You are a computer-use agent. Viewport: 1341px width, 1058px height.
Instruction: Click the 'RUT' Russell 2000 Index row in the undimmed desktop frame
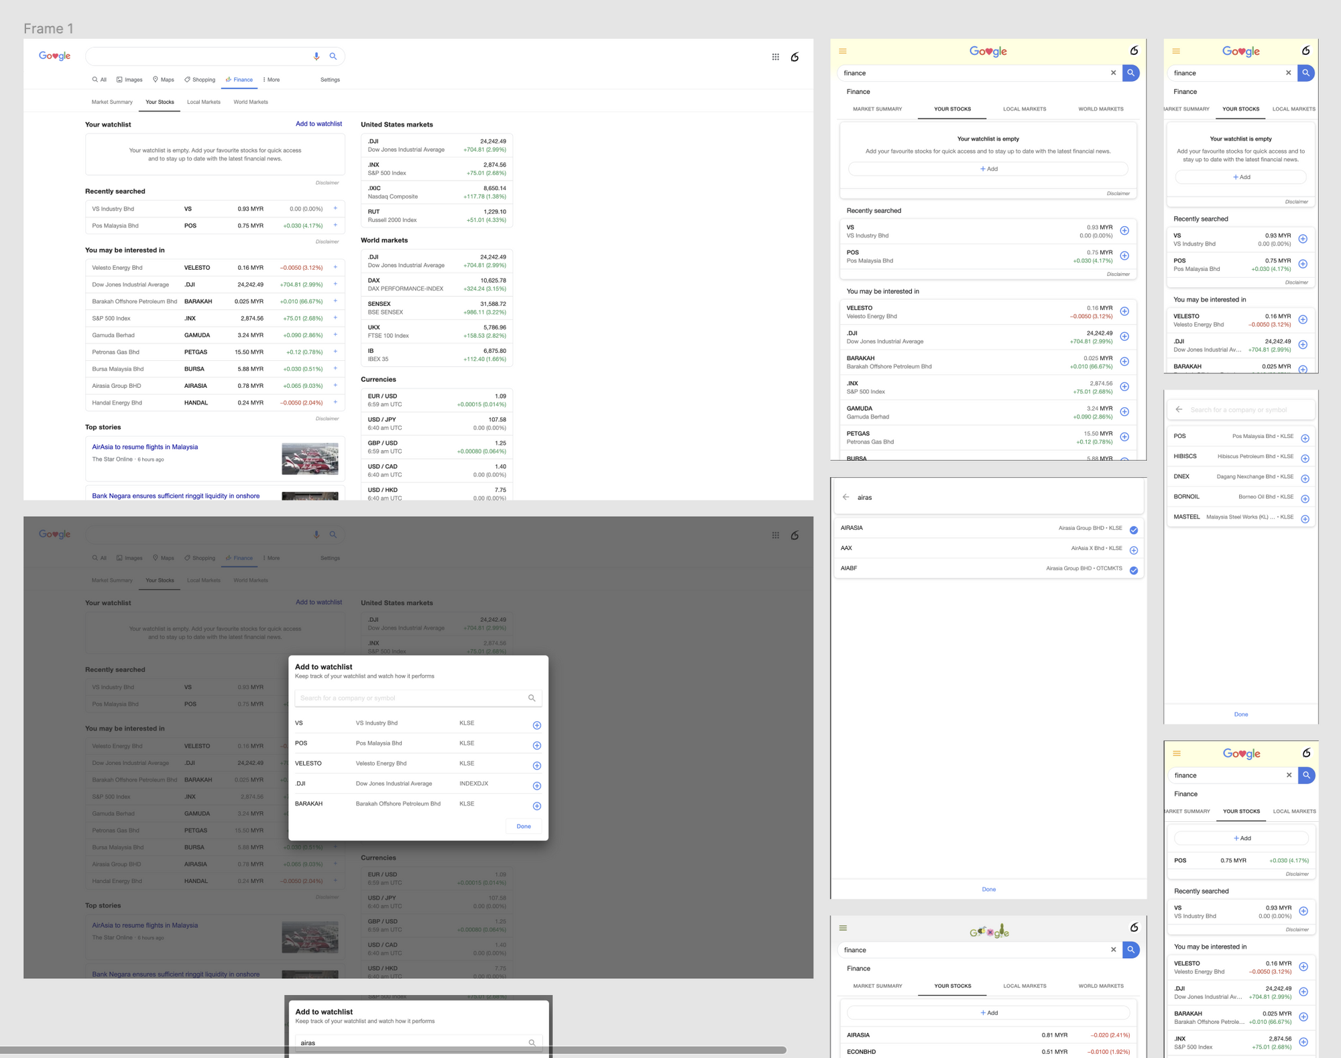pyautogui.click(x=436, y=215)
